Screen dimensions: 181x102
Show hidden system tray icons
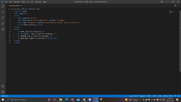click(x=141, y=99)
